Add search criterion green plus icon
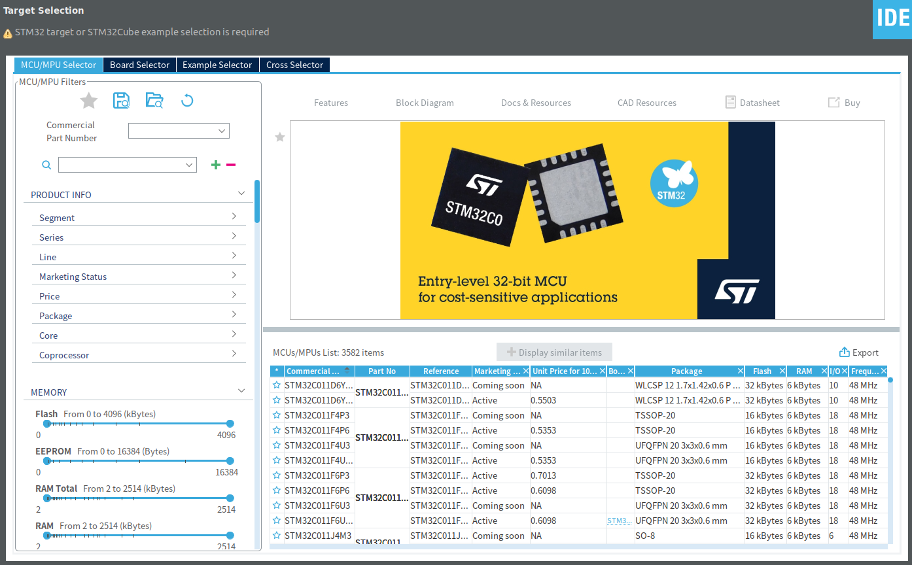 pos(216,165)
